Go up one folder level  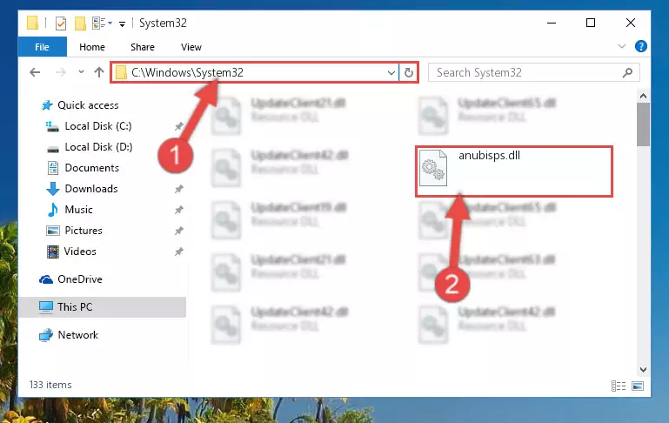(99, 72)
